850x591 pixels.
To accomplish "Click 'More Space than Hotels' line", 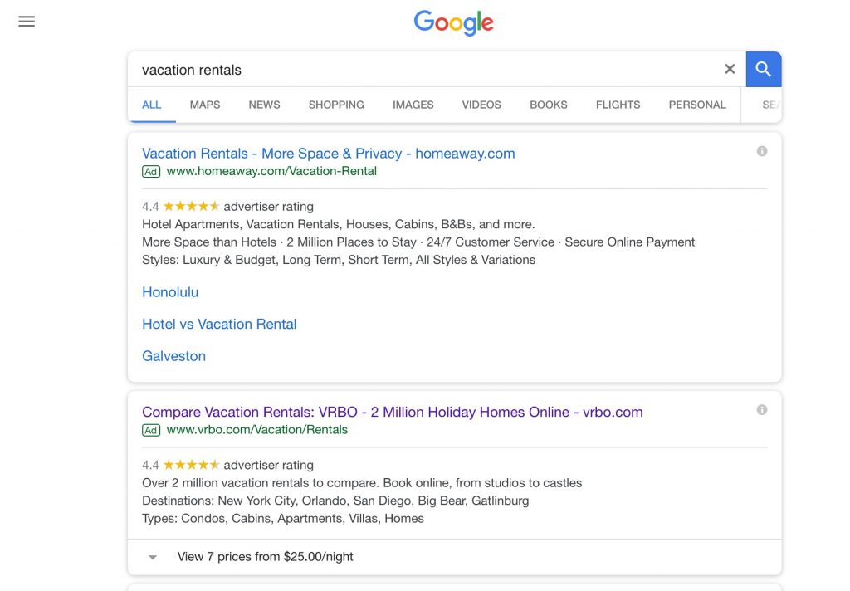I will coord(418,242).
